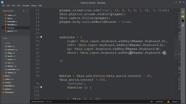The image size is (186, 104).
Task: Open the Debug menu
Action: [x=34, y=5]
